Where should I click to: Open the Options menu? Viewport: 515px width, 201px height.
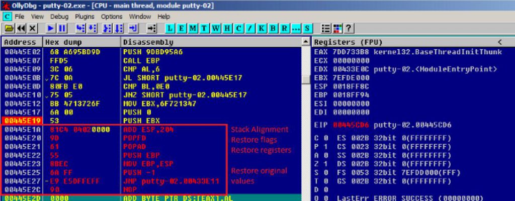112,17
